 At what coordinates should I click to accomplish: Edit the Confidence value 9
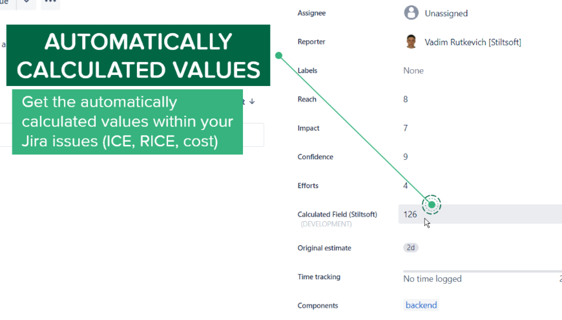point(406,157)
